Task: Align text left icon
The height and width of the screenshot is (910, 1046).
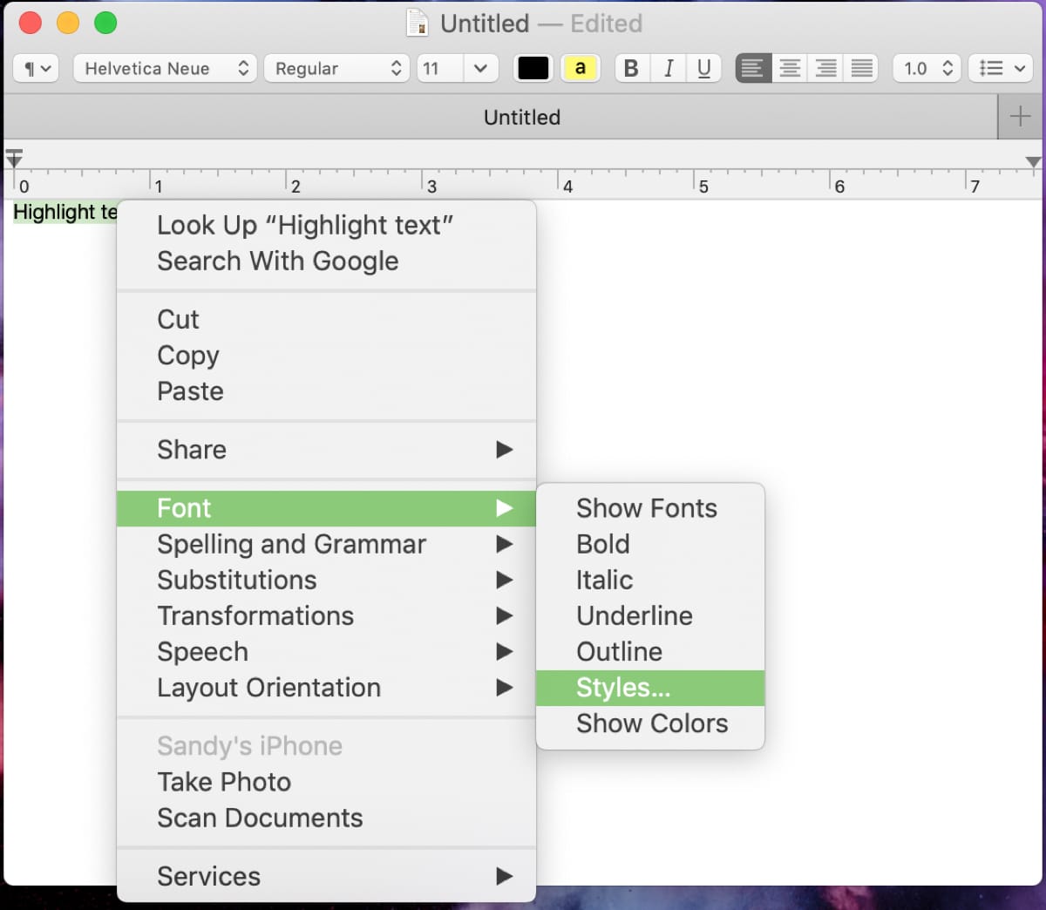Action: 753,68
